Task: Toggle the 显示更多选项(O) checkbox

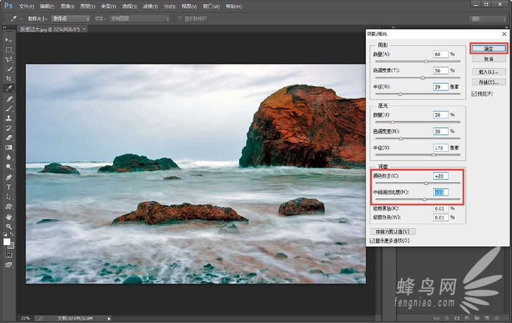Action: (372, 240)
